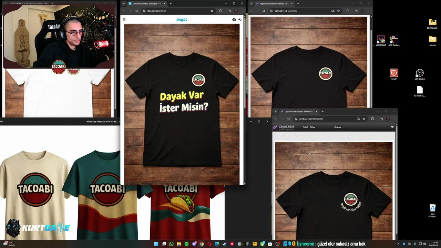Select the 'unnamed hosted at ImgBB' tab
This screenshot has width=441, height=248.
(147, 3)
